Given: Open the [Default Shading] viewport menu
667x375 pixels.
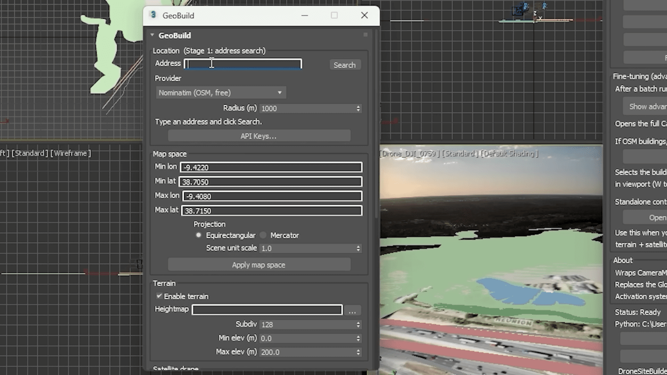Looking at the screenshot, I should (510, 153).
